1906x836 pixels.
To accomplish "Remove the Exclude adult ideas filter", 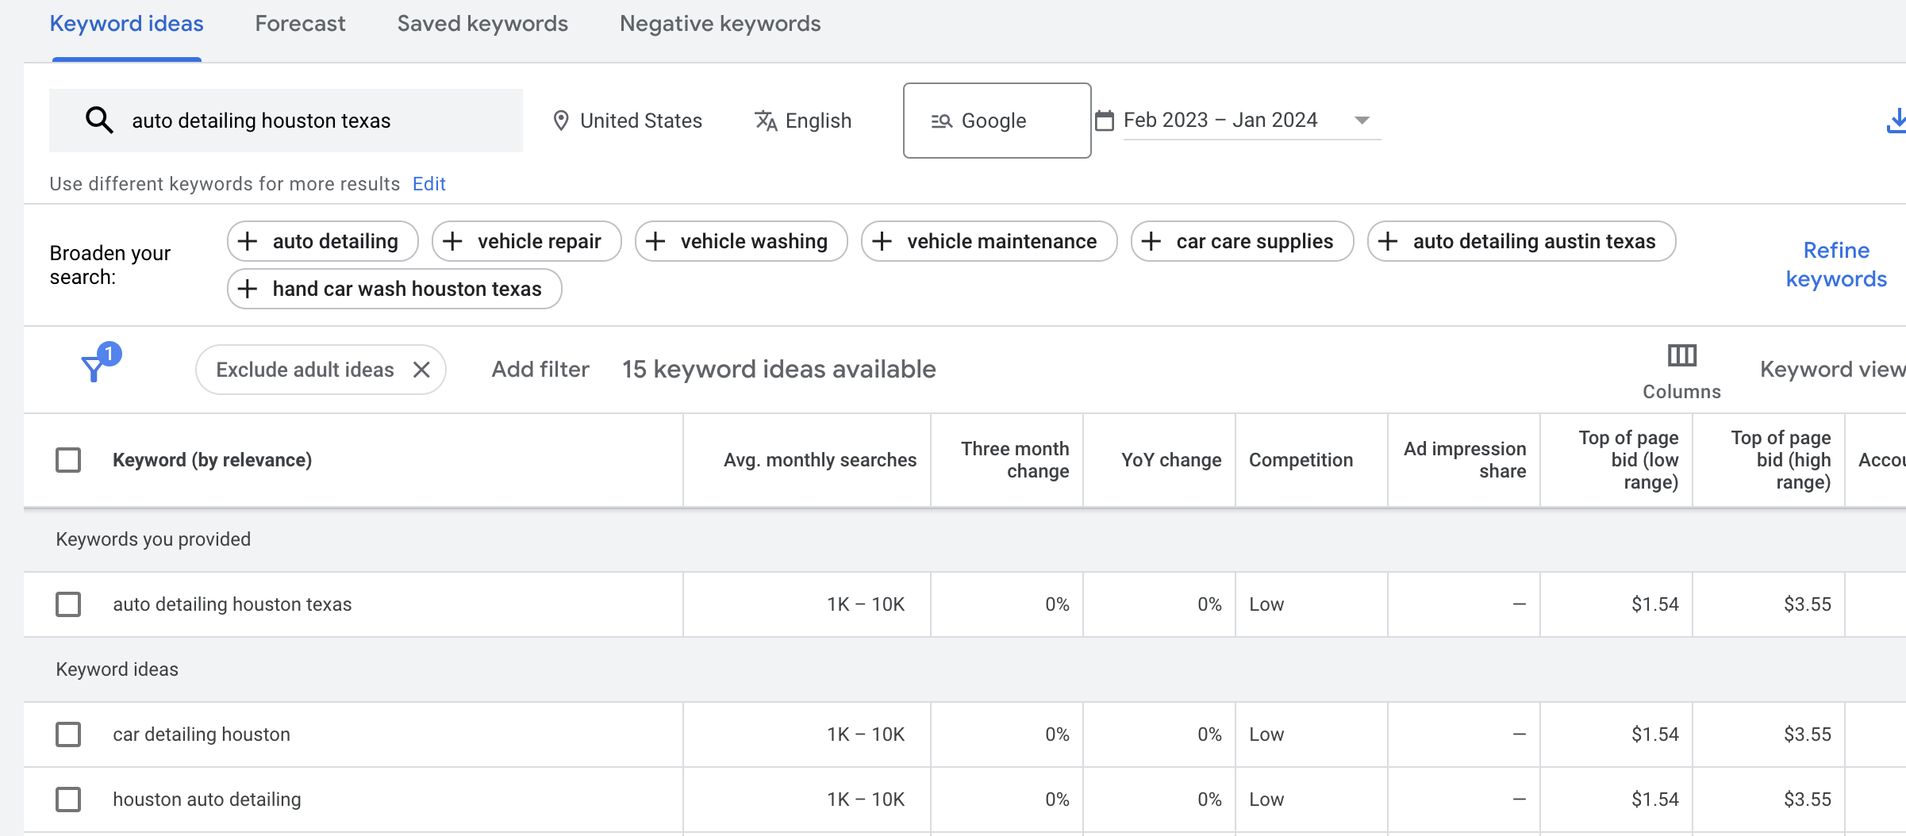I will [421, 370].
